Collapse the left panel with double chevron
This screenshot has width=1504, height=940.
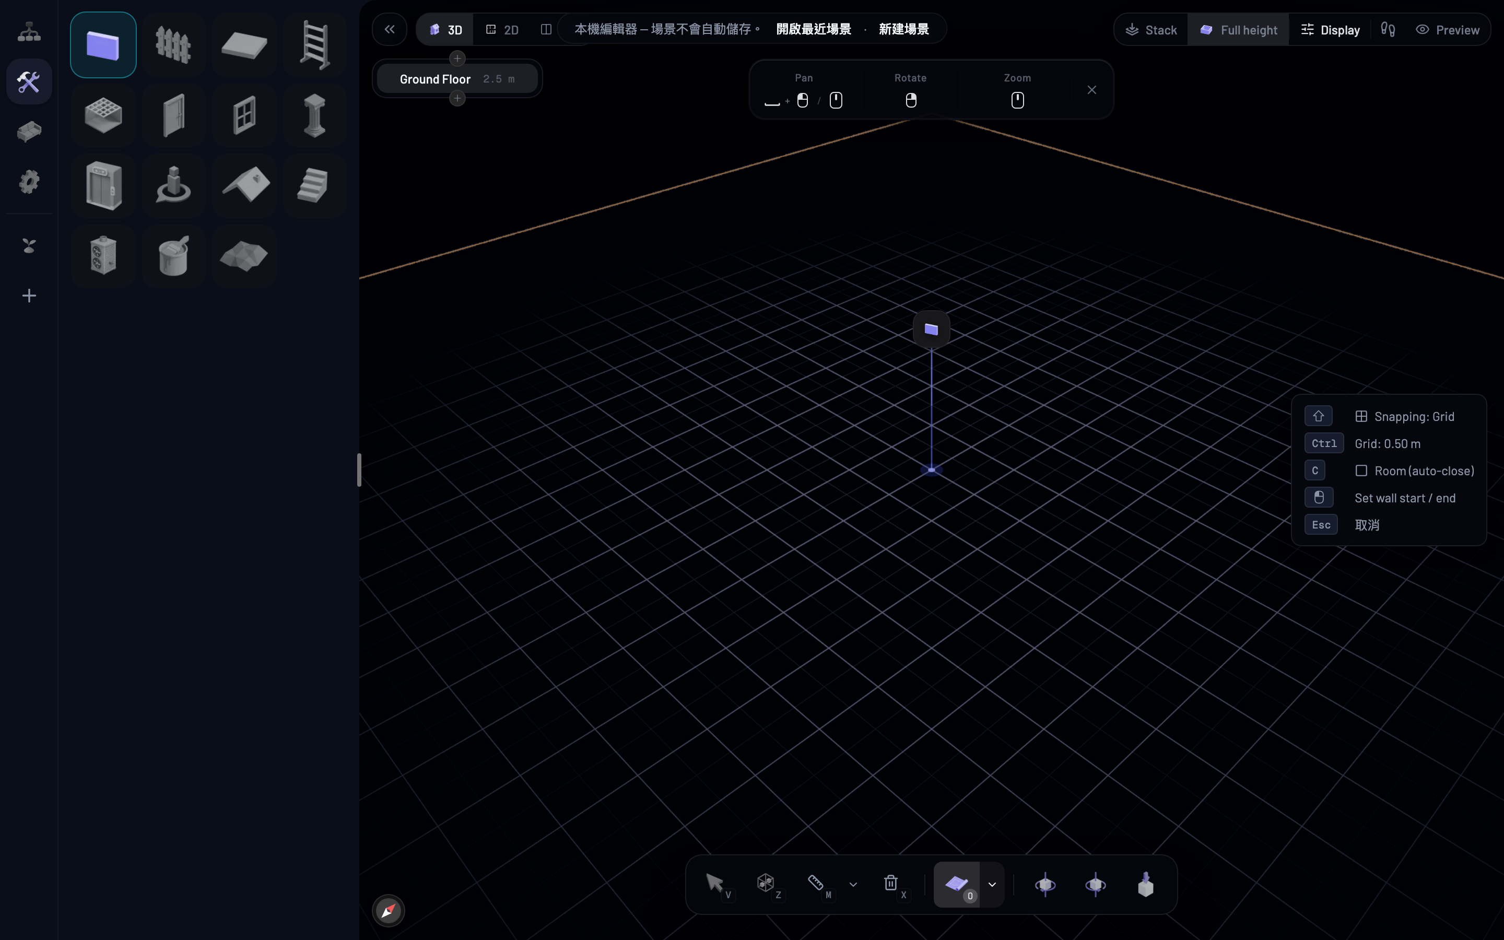390,29
